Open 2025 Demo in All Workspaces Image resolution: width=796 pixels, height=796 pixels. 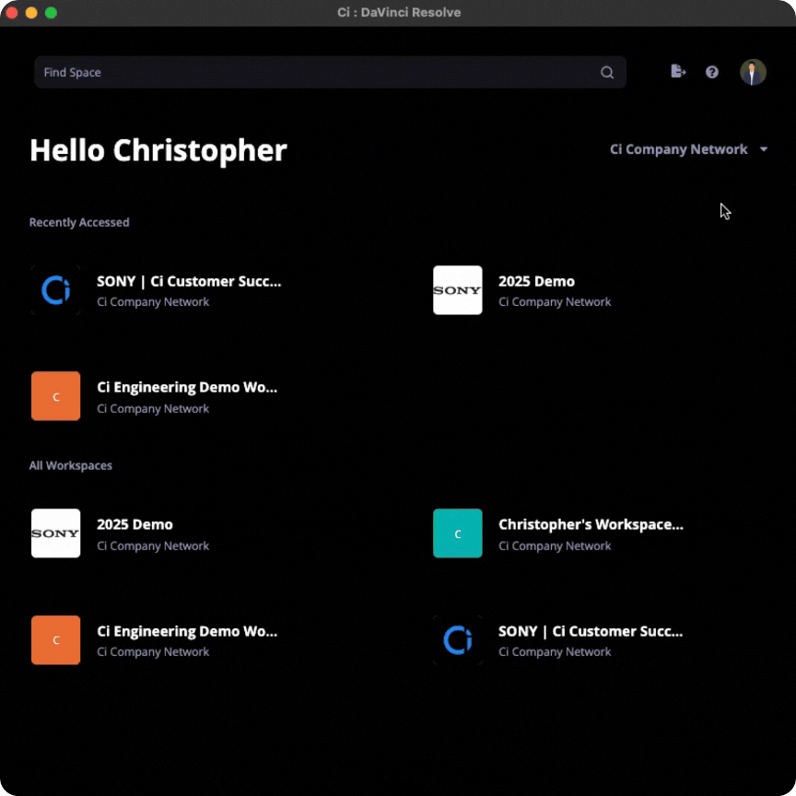tap(135, 524)
